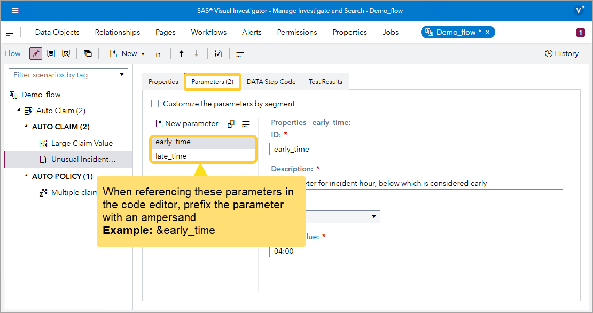The width and height of the screenshot is (593, 313).
Task: Click the Copy parameter icon beside New parameter
Action: point(231,123)
